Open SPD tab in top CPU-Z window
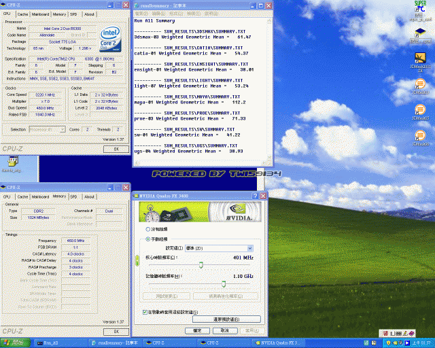The image size is (435, 348). tap(73, 14)
